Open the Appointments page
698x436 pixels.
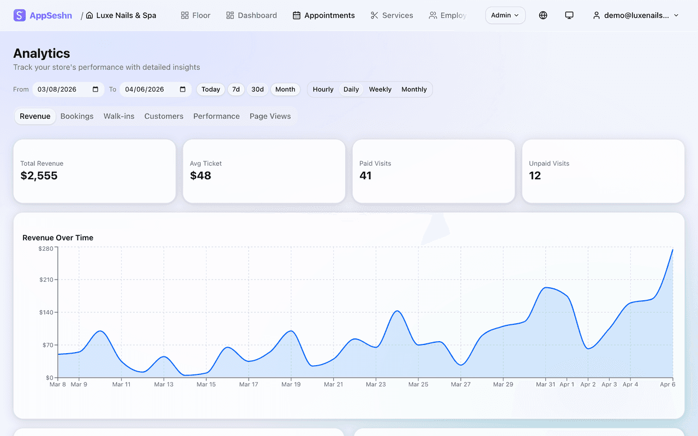(324, 15)
